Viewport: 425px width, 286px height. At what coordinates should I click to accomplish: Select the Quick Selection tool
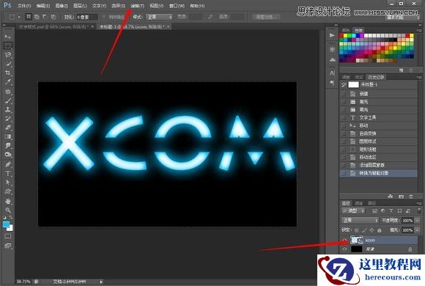click(x=8, y=64)
